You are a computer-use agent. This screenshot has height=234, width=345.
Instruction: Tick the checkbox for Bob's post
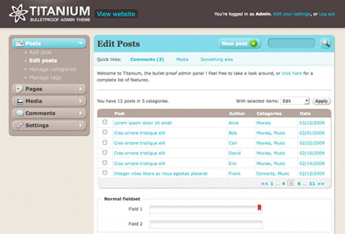(x=105, y=132)
